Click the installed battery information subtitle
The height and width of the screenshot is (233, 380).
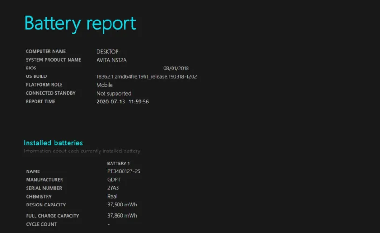click(82, 151)
